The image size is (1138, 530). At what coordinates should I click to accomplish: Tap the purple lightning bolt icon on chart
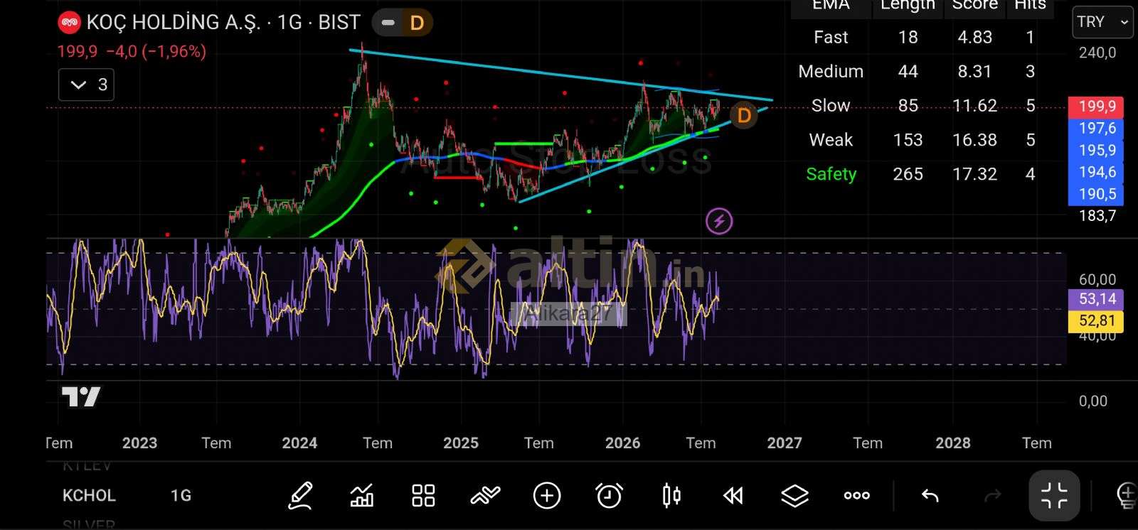click(x=719, y=221)
